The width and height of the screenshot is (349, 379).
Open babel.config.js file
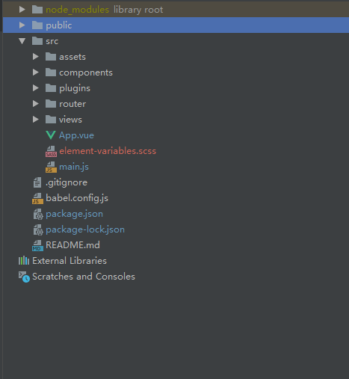click(77, 198)
